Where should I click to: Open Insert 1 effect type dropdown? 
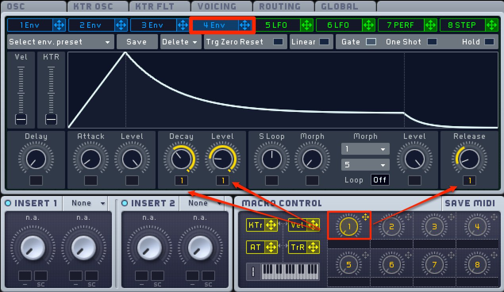88,203
